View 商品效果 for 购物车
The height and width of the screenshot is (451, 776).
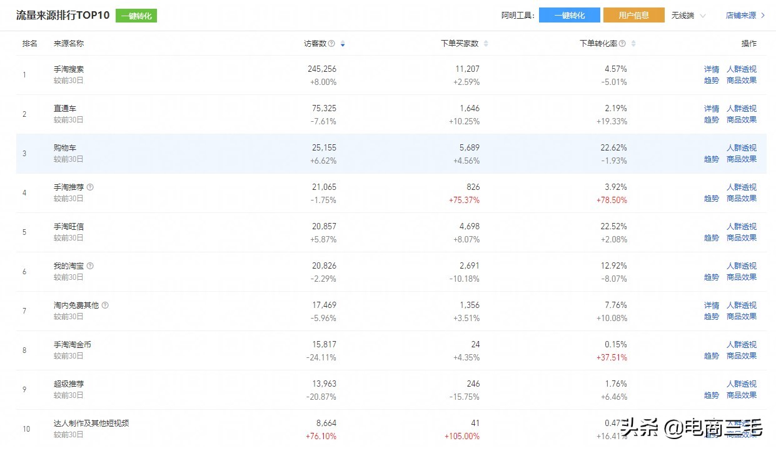[x=742, y=159]
